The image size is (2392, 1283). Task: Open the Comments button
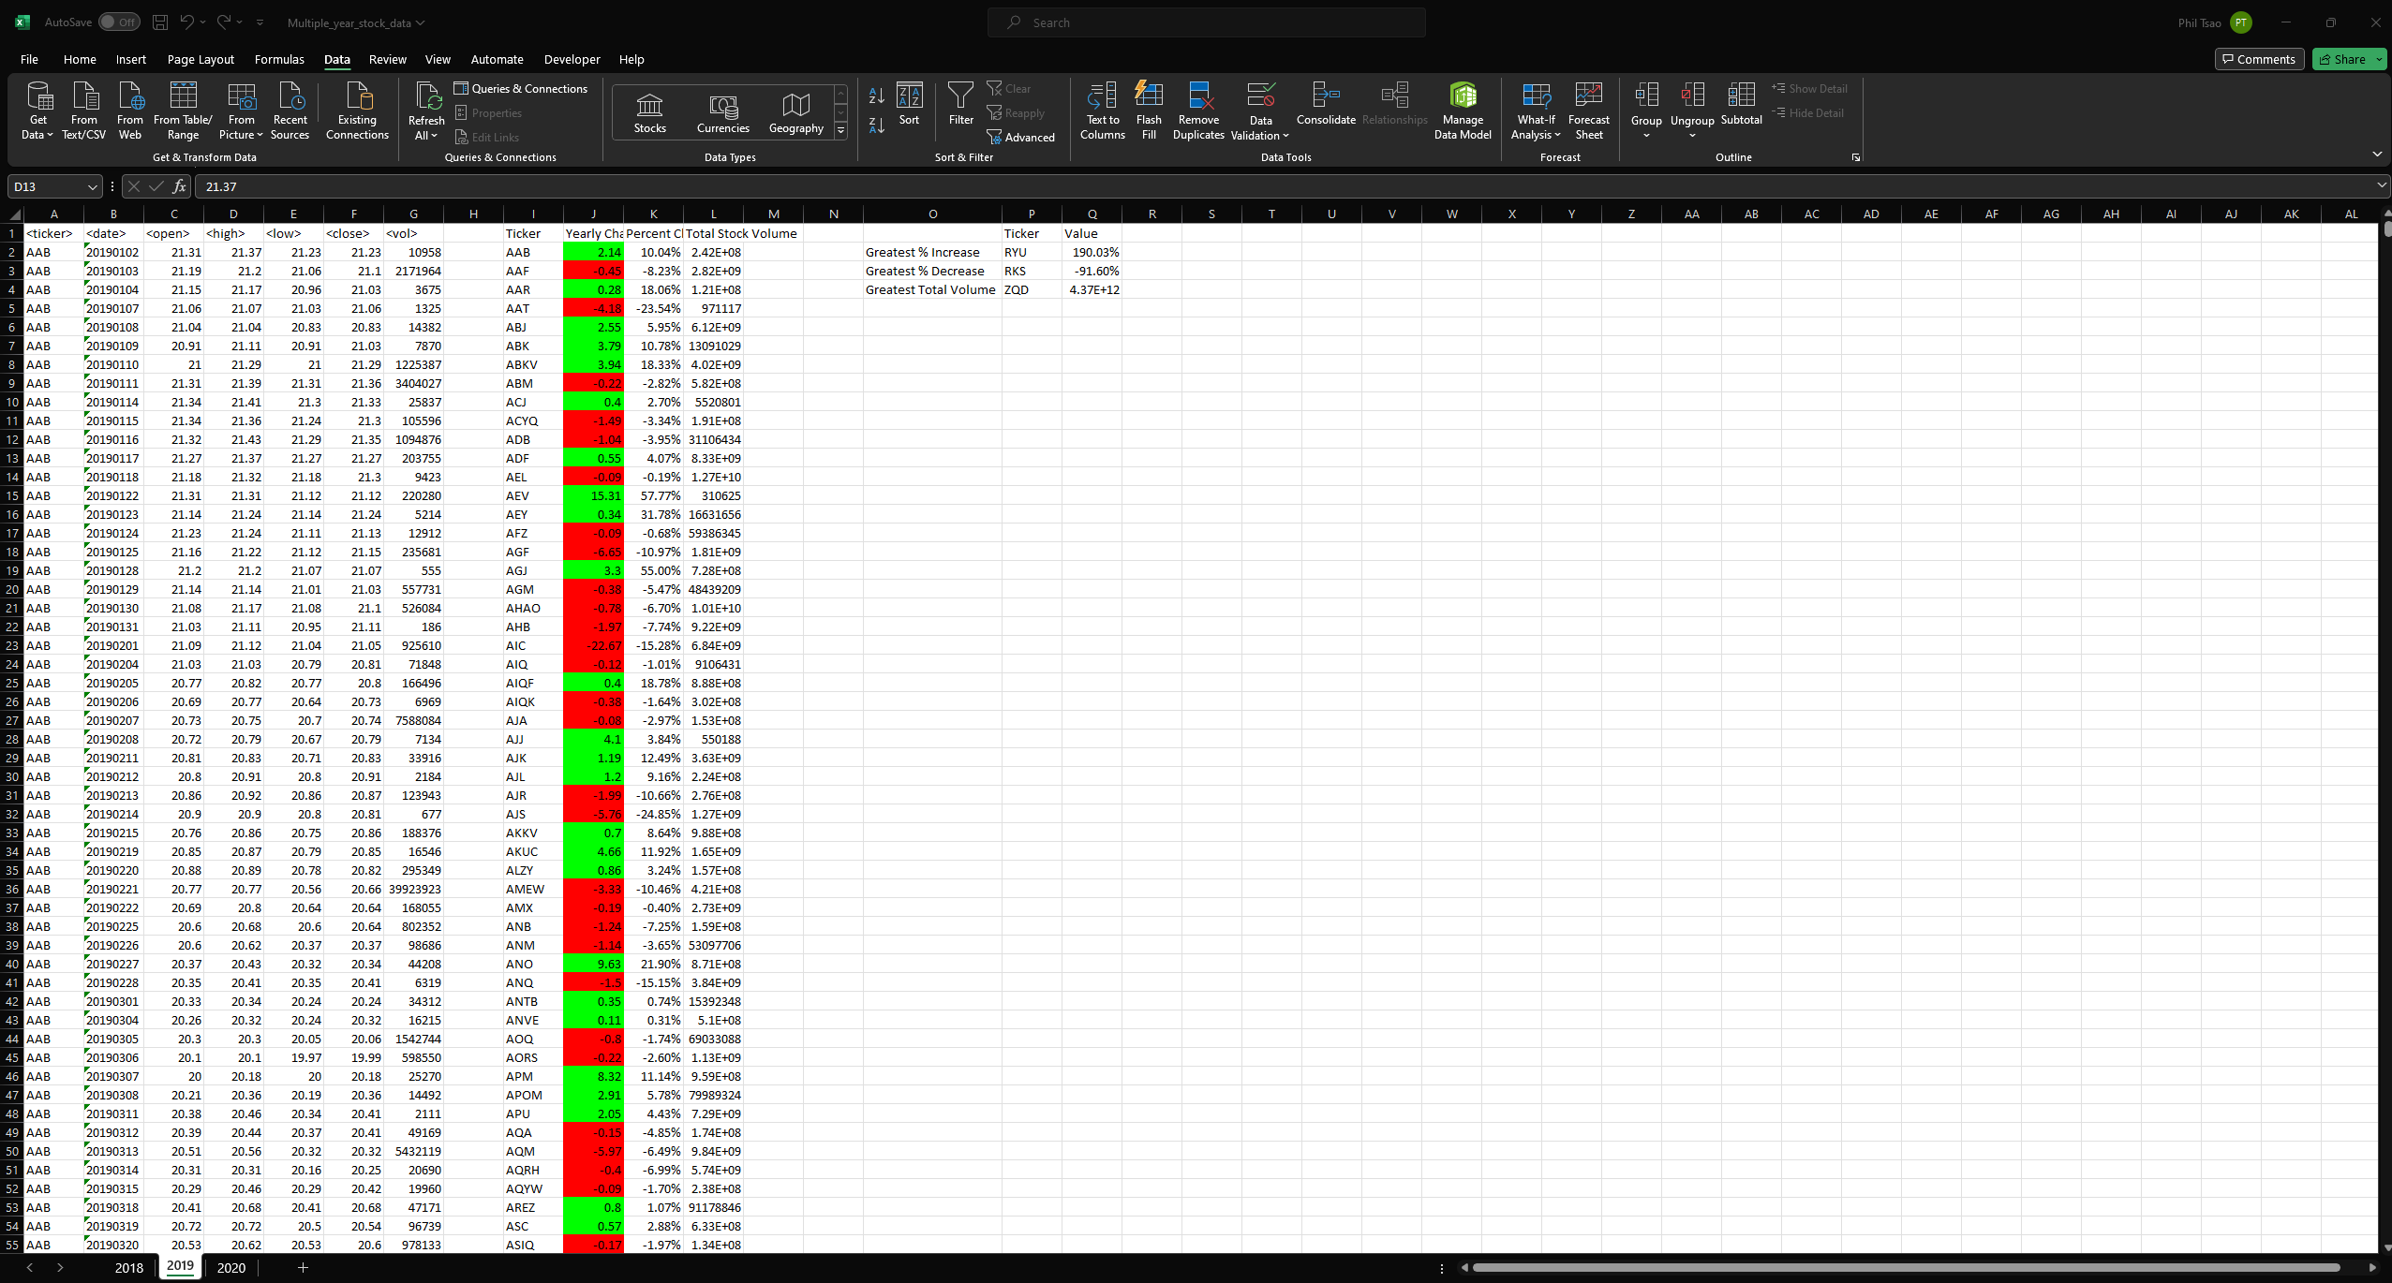tap(2258, 59)
